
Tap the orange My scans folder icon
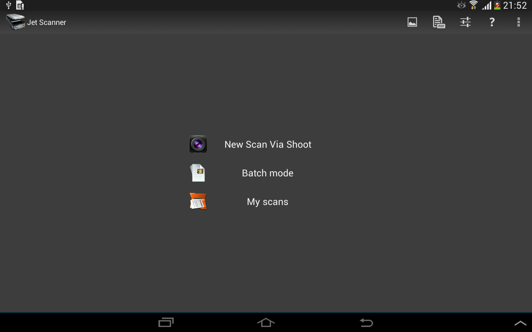(198, 201)
